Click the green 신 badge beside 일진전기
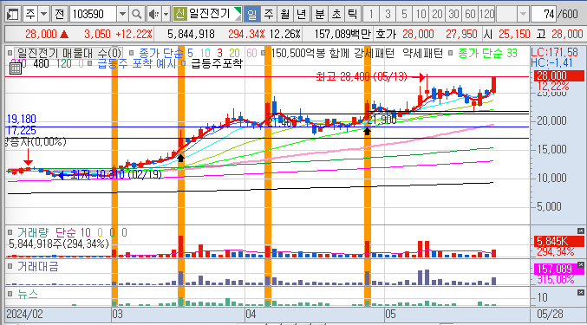Viewport: 587px width, 325px height. [x=180, y=14]
